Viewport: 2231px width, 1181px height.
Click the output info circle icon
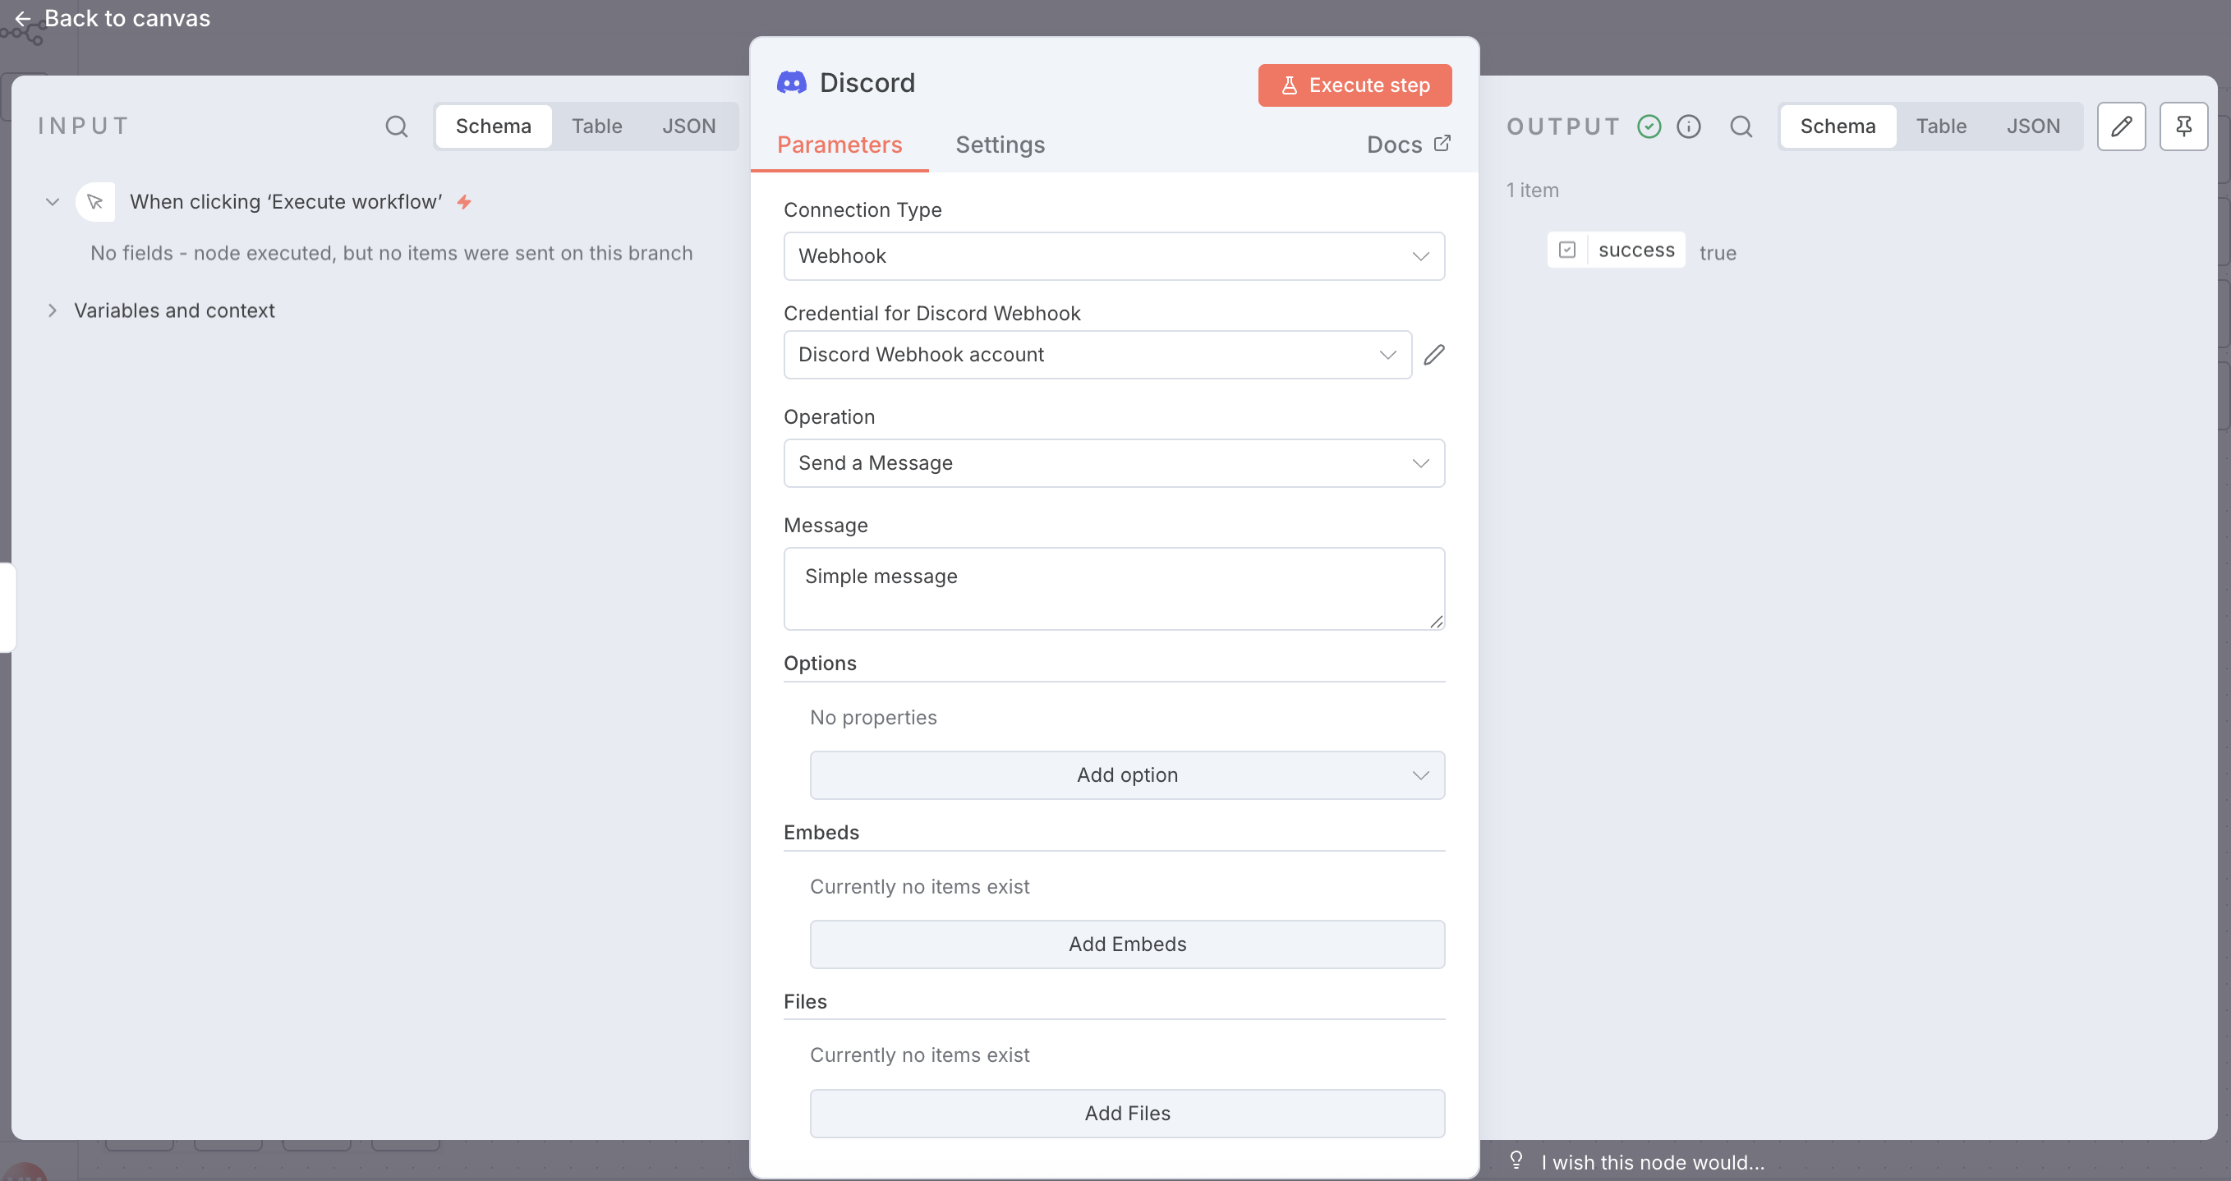(1688, 126)
